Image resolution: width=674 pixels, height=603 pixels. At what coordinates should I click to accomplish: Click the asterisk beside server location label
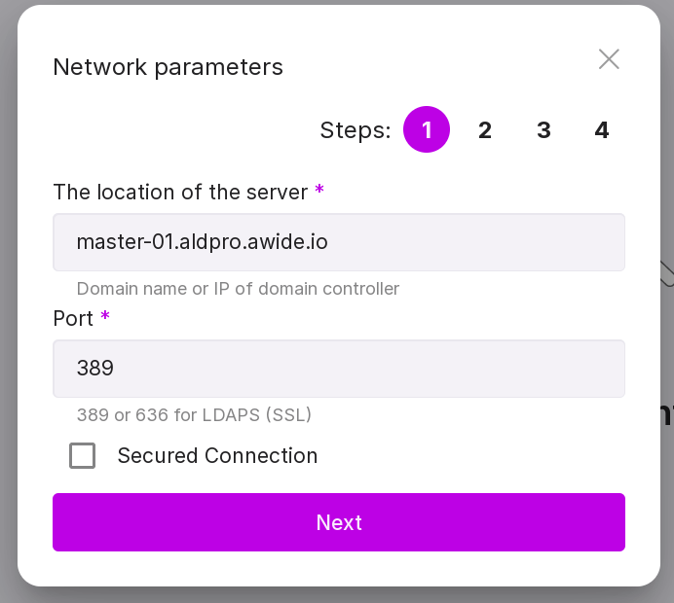pos(319,191)
